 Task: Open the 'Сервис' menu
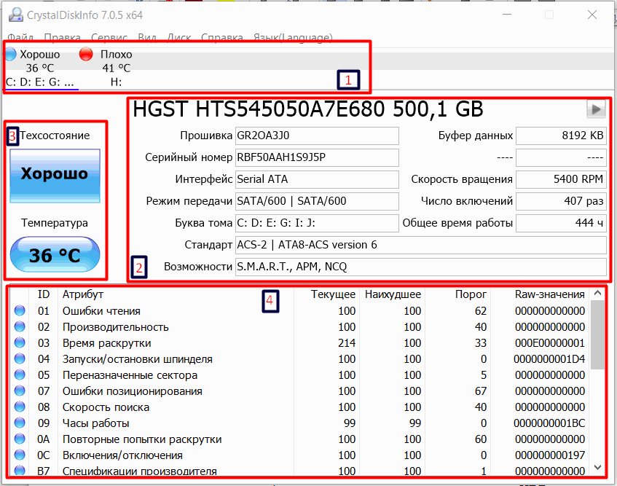[x=109, y=38]
